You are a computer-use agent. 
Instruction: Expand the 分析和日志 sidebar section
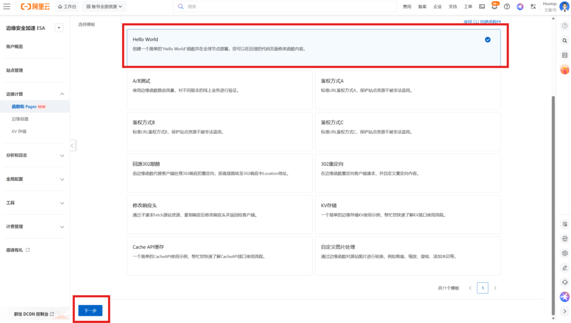pos(62,155)
